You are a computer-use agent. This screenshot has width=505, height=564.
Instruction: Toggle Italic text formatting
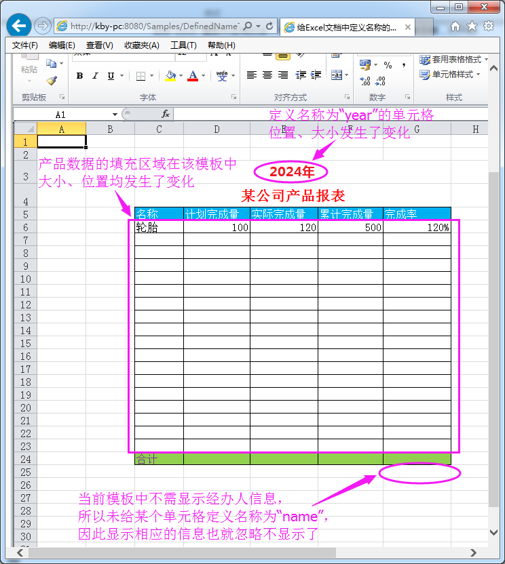coord(95,76)
